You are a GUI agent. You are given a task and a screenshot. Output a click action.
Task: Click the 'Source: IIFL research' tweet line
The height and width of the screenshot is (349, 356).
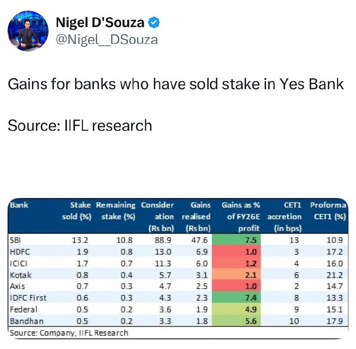[80, 126]
